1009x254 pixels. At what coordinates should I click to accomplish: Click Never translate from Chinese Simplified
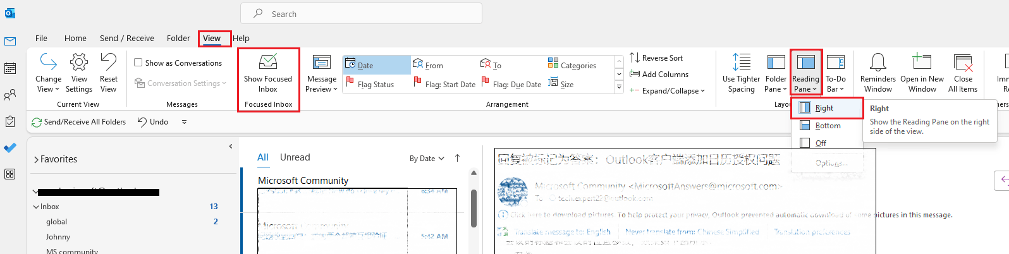[x=692, y=232]
